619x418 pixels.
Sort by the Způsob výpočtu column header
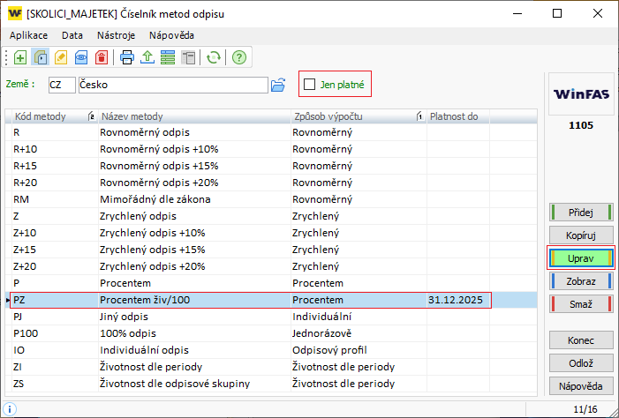349,116
